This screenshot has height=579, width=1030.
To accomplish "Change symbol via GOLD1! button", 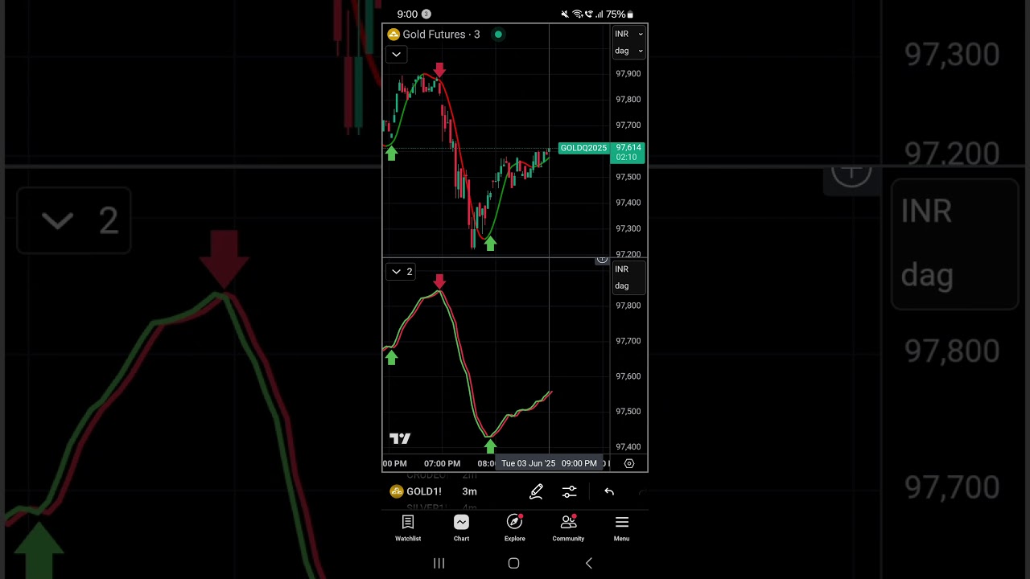I will 416,491.
